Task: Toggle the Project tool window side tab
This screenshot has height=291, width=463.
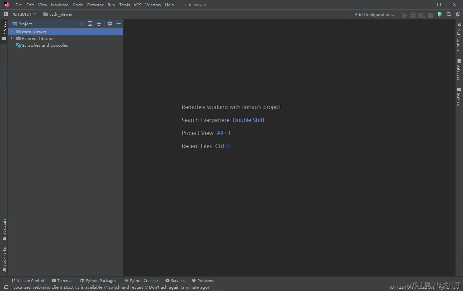Action: click(4, 31)
